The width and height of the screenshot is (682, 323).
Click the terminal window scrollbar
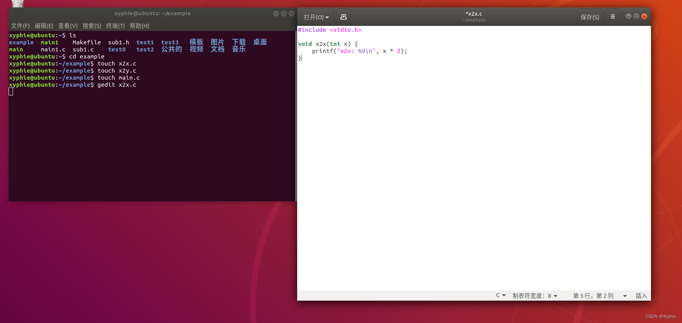[x=296, y=116]
